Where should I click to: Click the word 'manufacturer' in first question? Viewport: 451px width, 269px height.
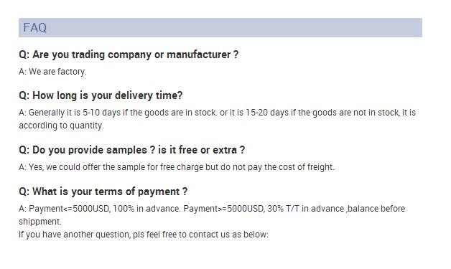point(199,55)
